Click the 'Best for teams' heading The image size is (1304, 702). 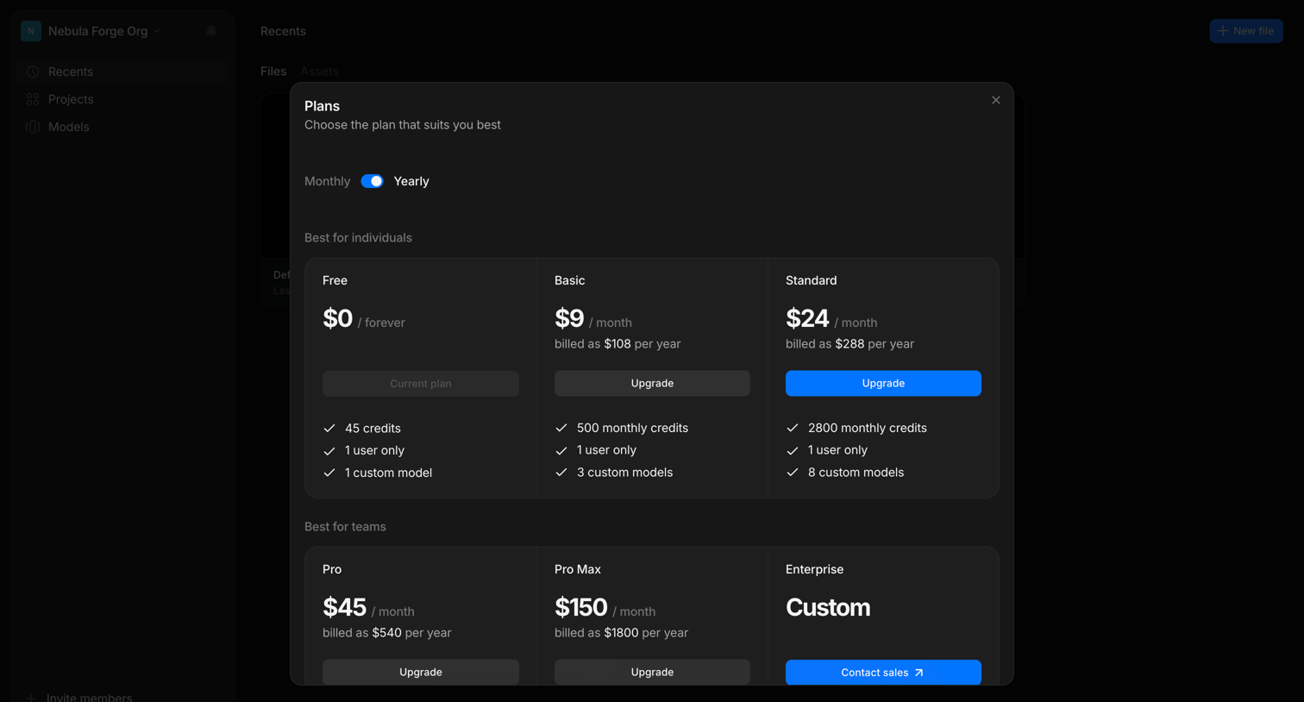point(345,527)
